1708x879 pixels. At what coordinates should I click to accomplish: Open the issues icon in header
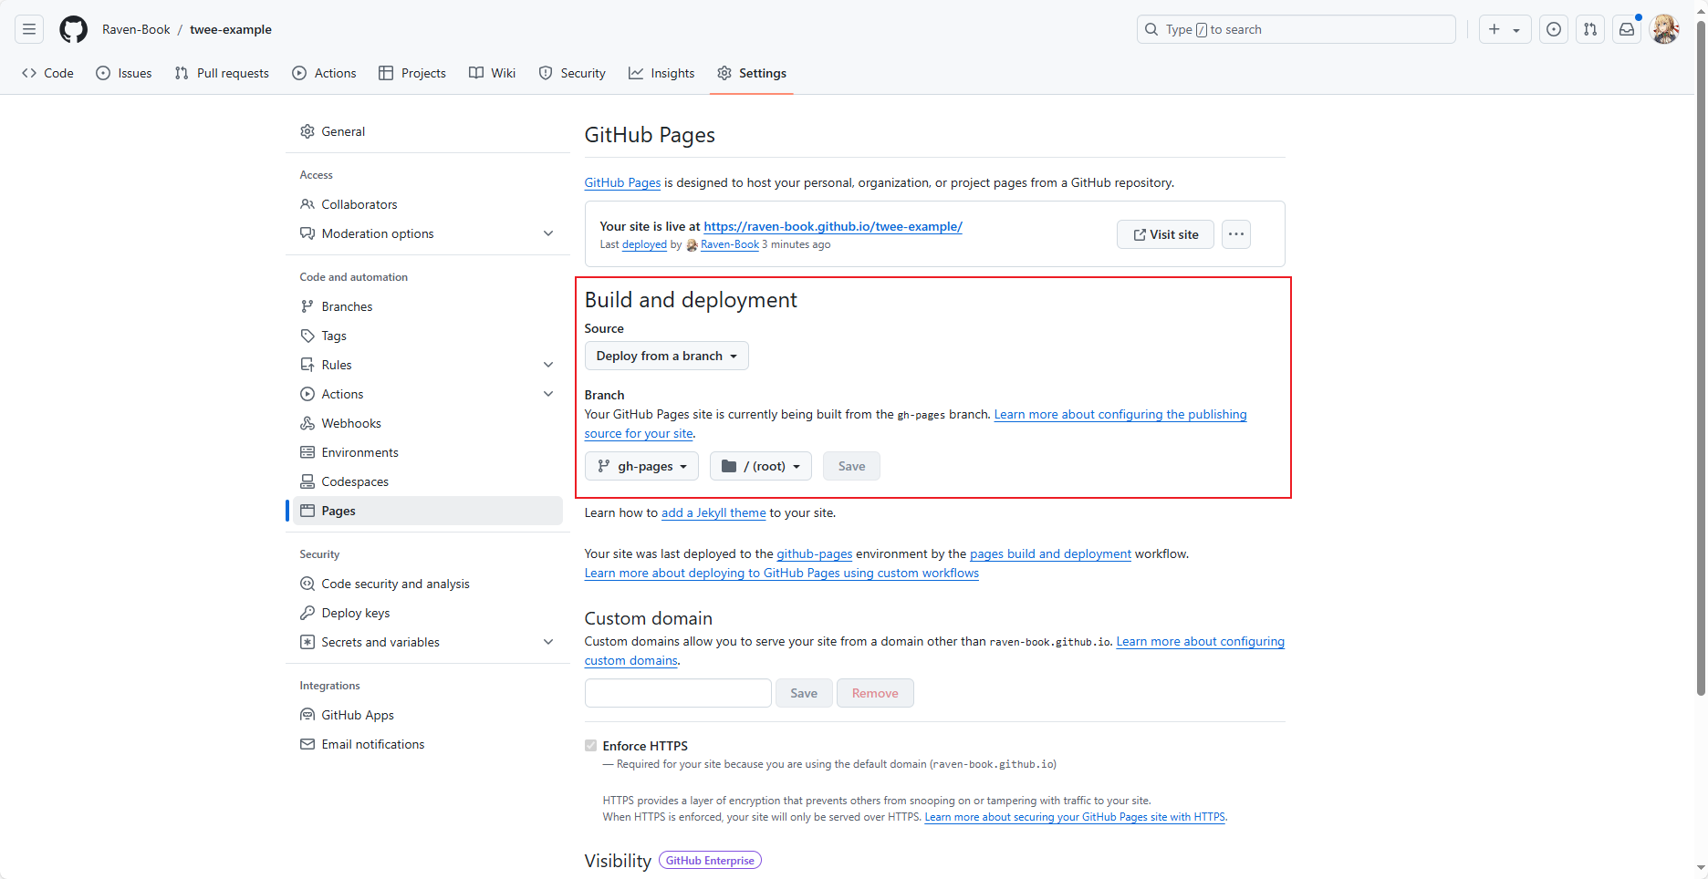point(1554,29)
